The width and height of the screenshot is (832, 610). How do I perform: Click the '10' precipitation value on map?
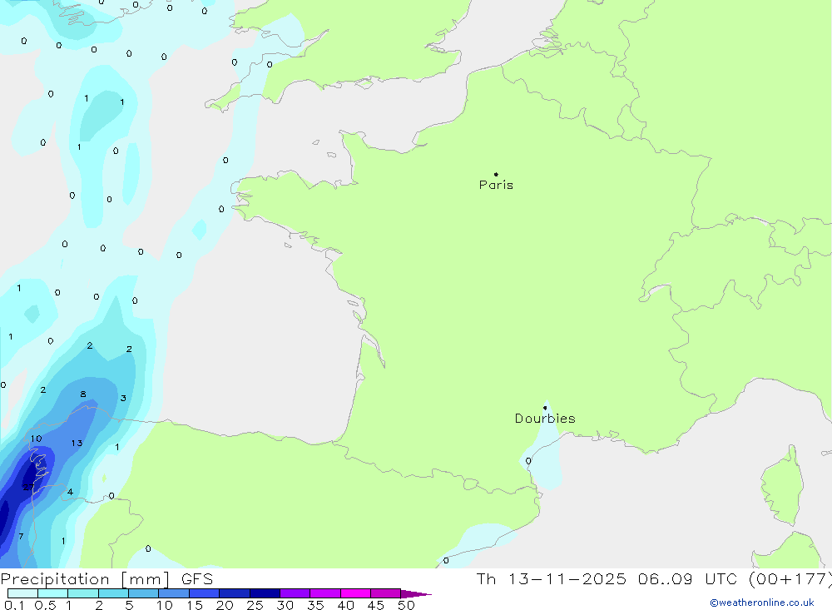point(36,439)
